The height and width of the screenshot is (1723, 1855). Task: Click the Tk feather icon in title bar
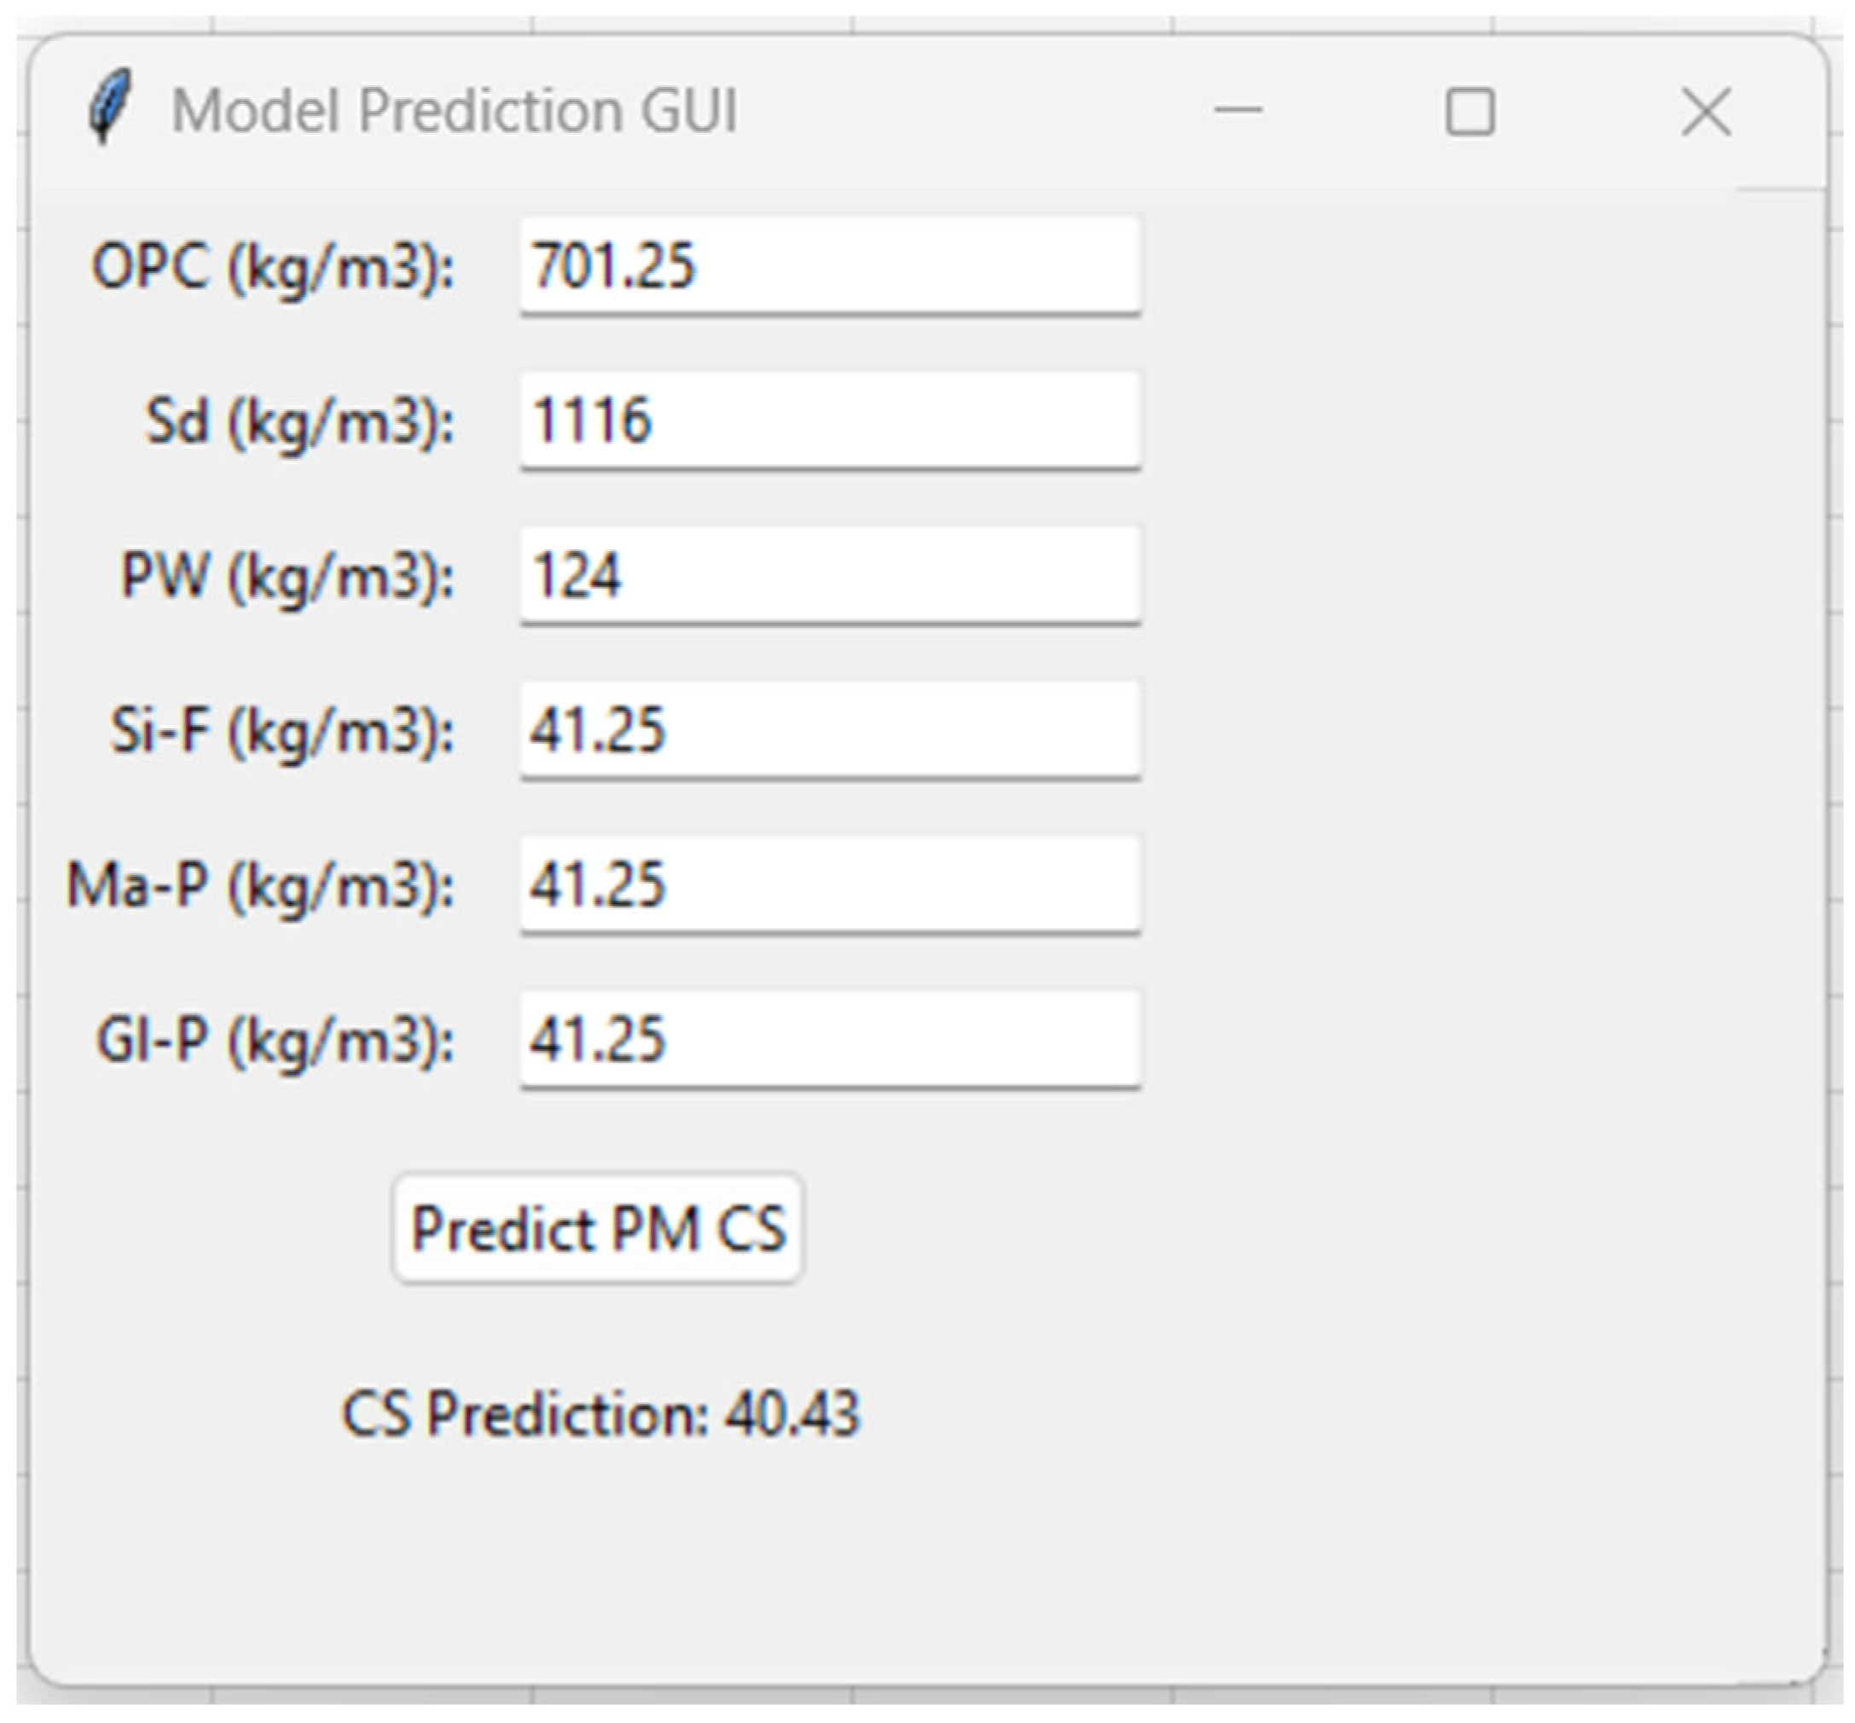coord(109,108)
